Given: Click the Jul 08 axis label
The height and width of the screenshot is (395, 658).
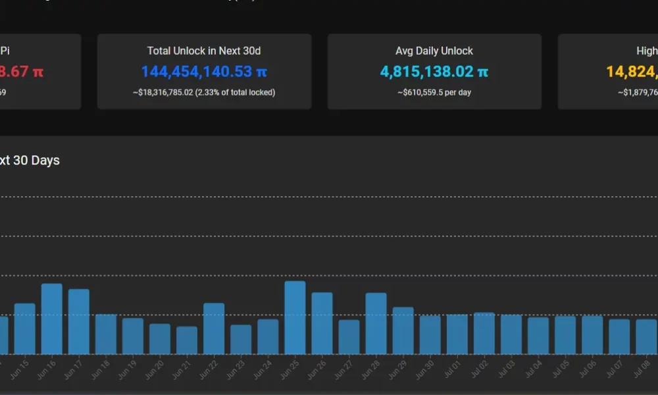Looking at the screenshot, I should (641, 370).
